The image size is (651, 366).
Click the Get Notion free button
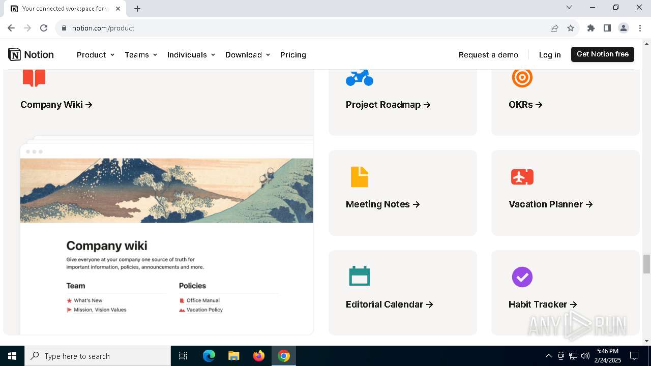tap(603, 54)
